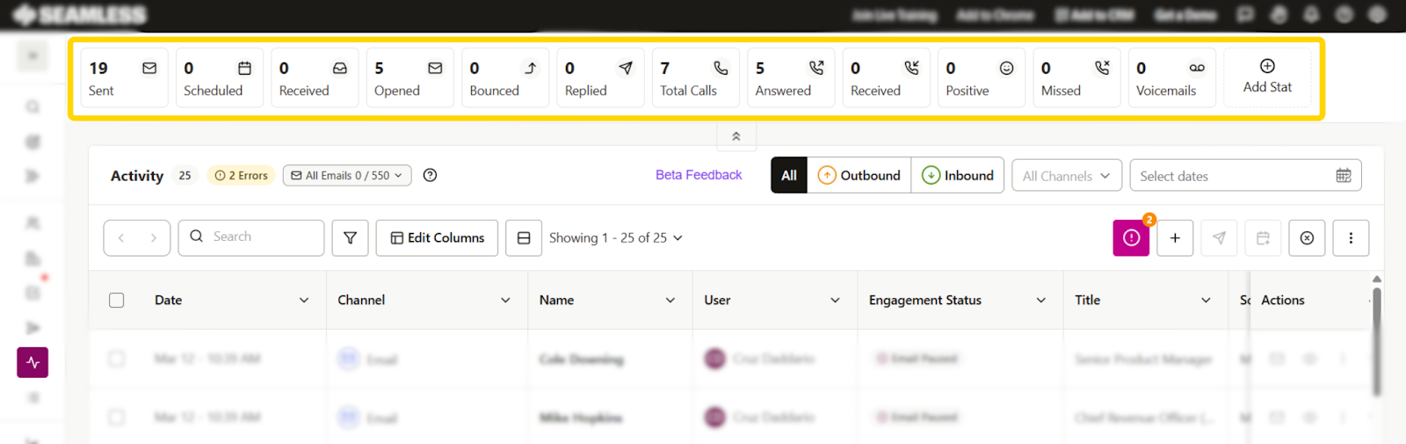Click the table vertical scrollbar
This screenshot has height=444, width=1406.
tap(1377, 343)
